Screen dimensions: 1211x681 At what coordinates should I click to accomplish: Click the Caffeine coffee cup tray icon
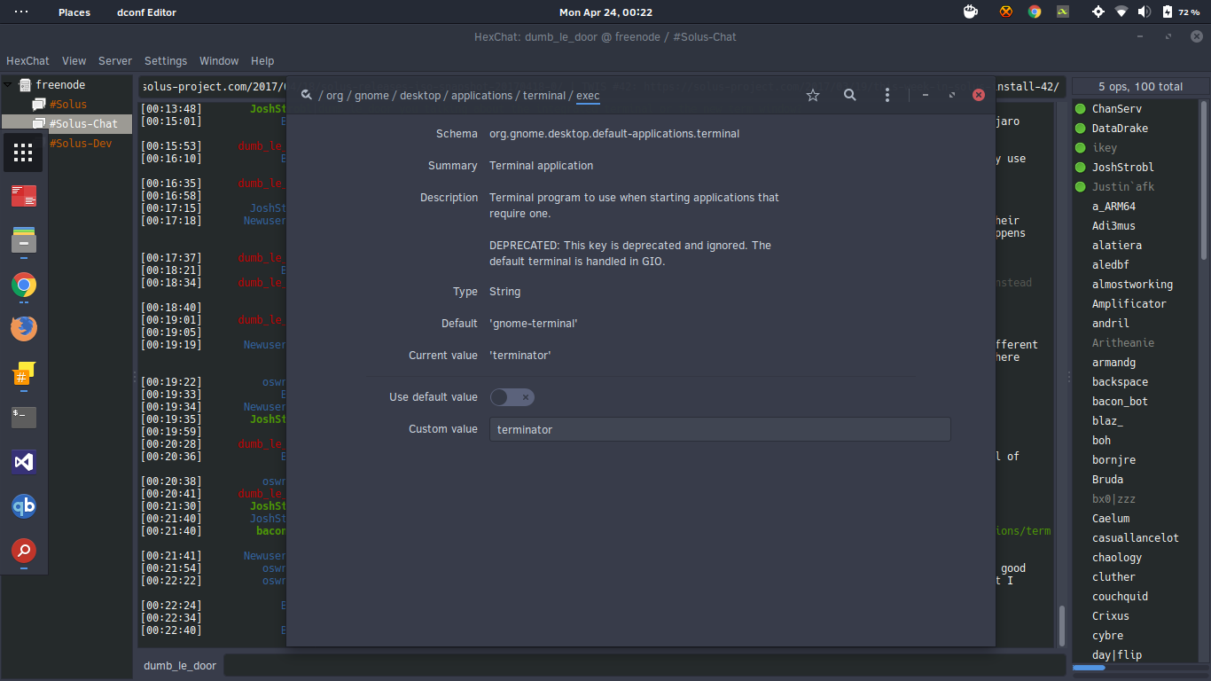971,12
